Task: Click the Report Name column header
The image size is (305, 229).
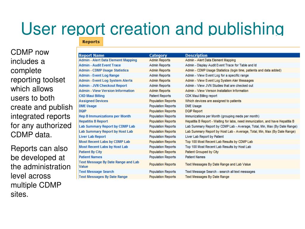Action: 92,55
